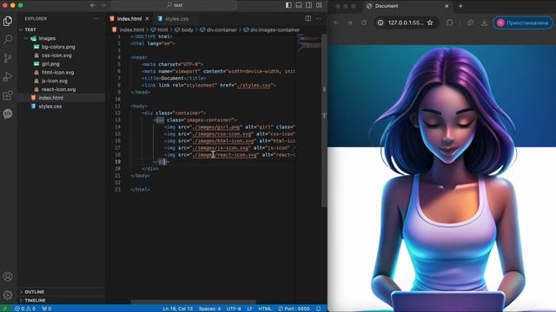The height and width of the screenshot is (312, 556).
Task: Open errors and warnings in status bar
Action: pyautogui.click(x=25, y=309)
